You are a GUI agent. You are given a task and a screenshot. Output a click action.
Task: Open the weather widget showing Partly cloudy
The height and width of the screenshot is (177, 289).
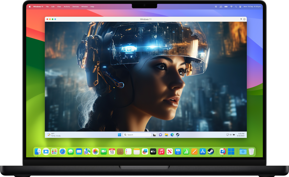(54, 135)
